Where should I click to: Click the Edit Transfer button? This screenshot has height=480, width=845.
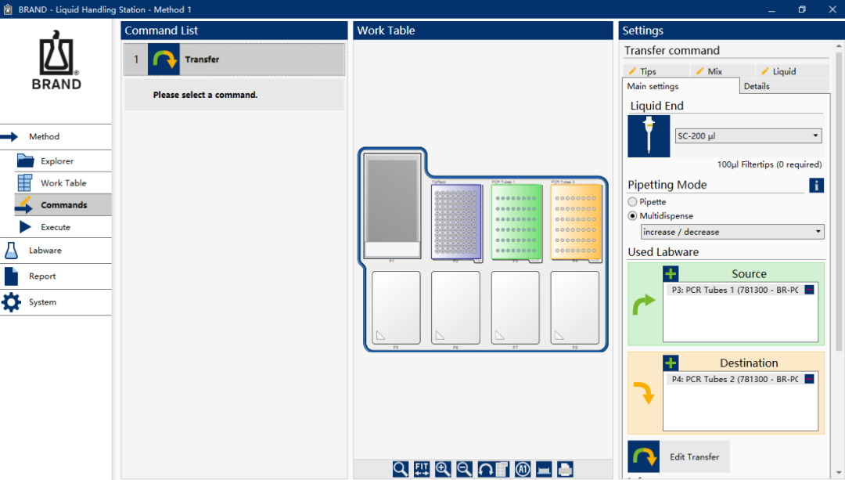tap(678, 457)
